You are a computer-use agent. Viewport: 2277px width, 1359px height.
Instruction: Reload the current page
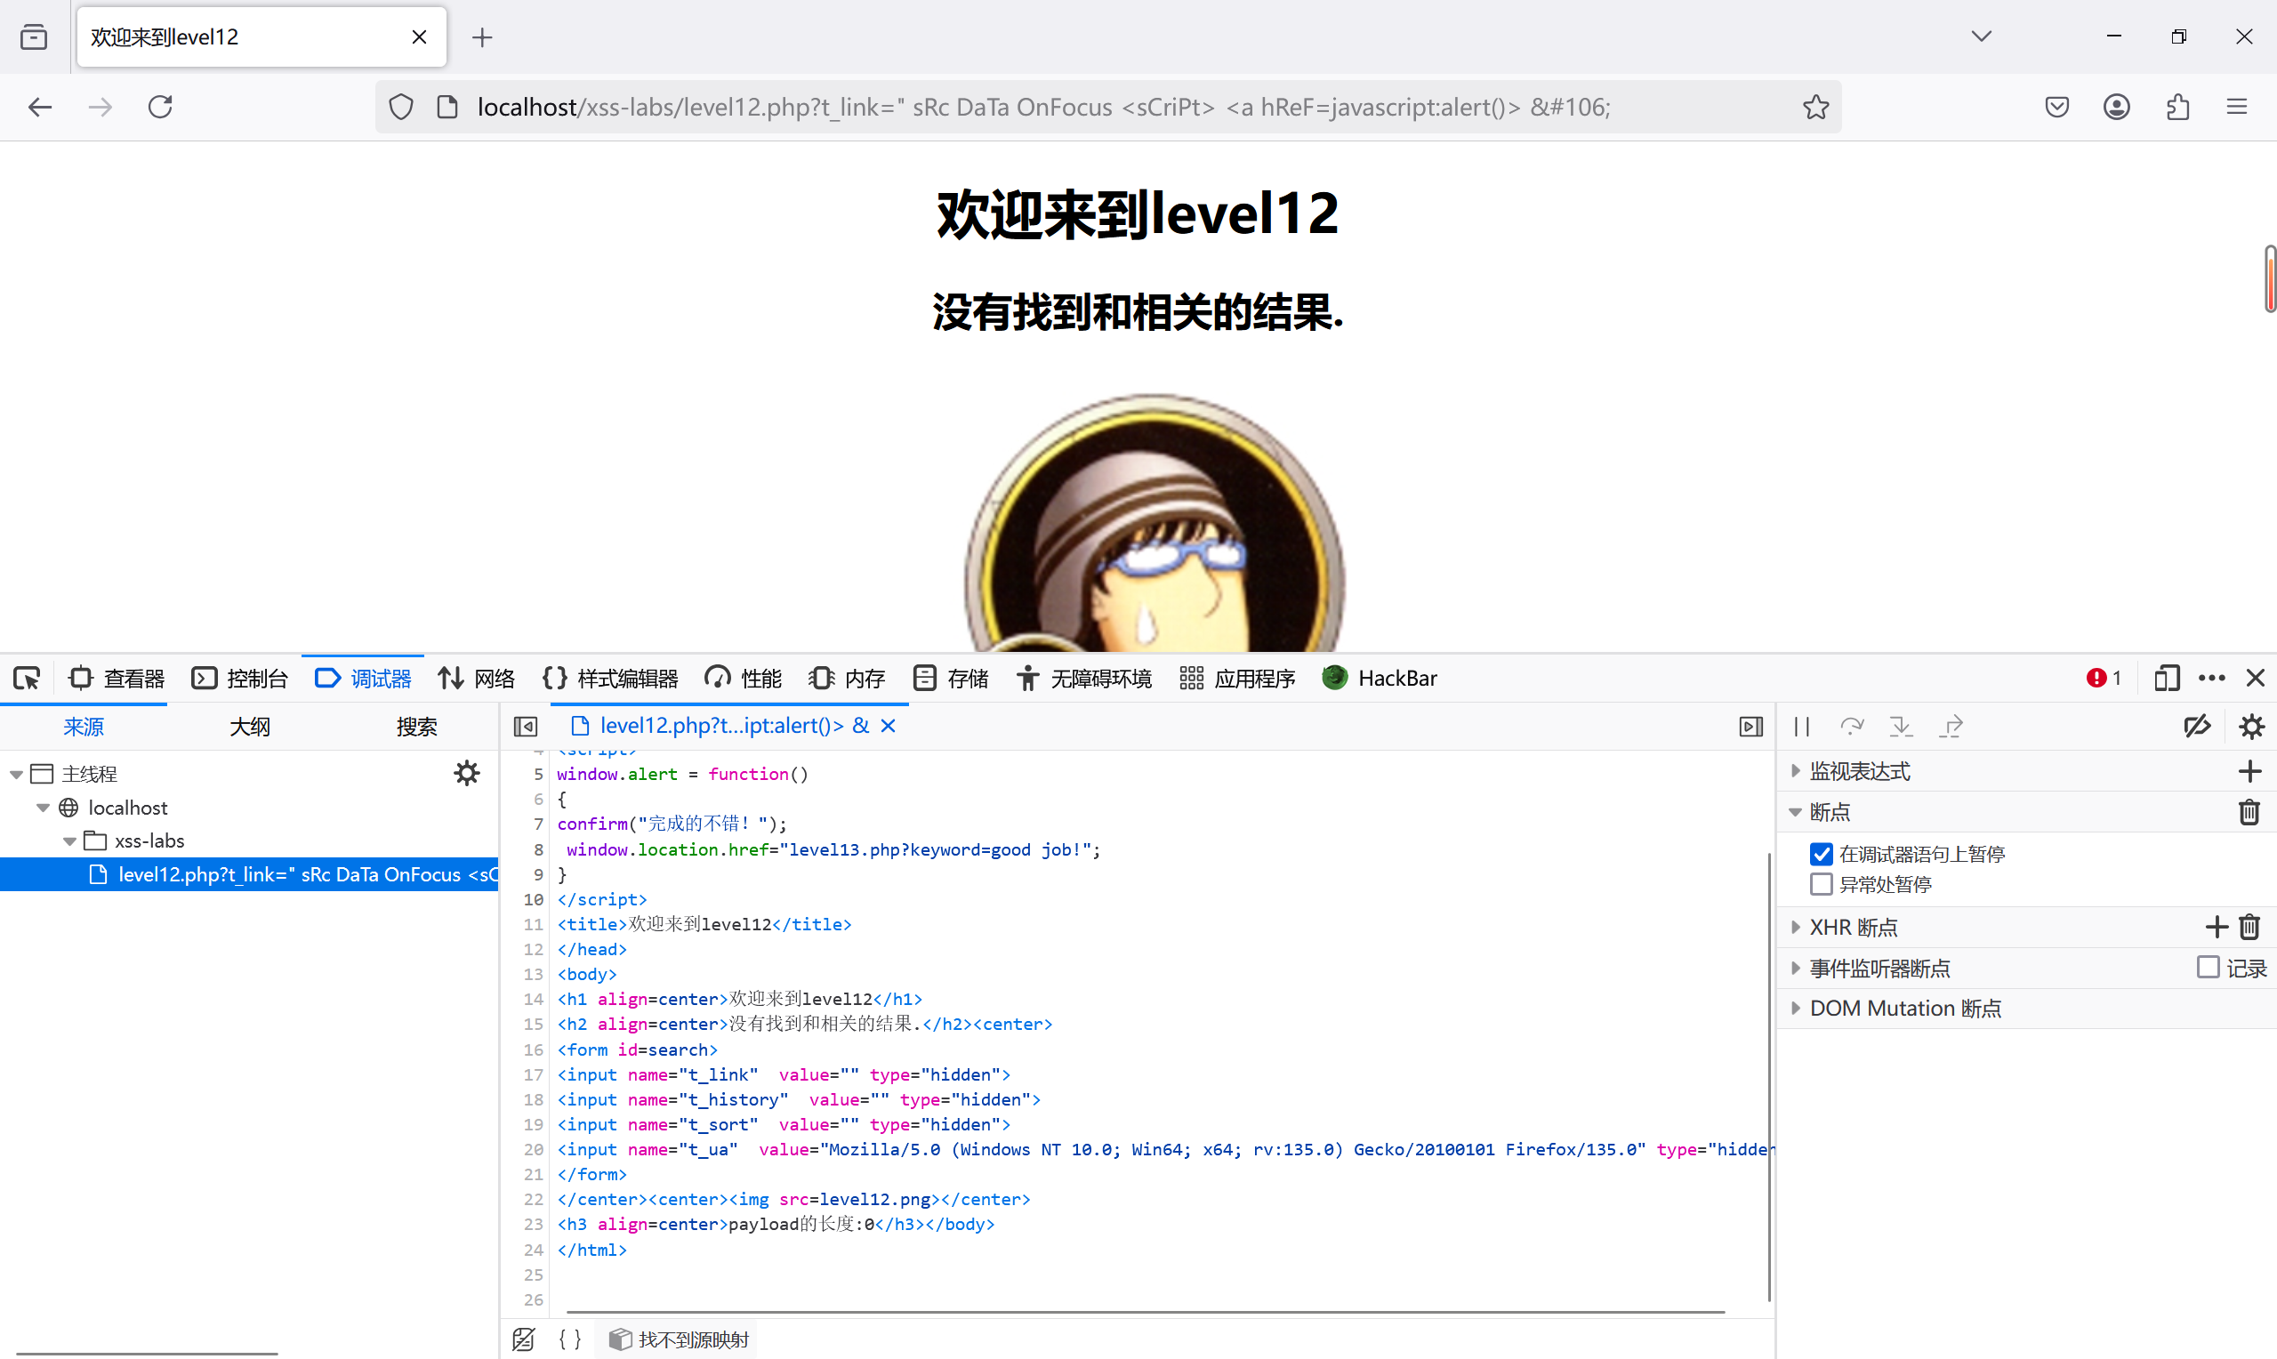click(160, 107)
